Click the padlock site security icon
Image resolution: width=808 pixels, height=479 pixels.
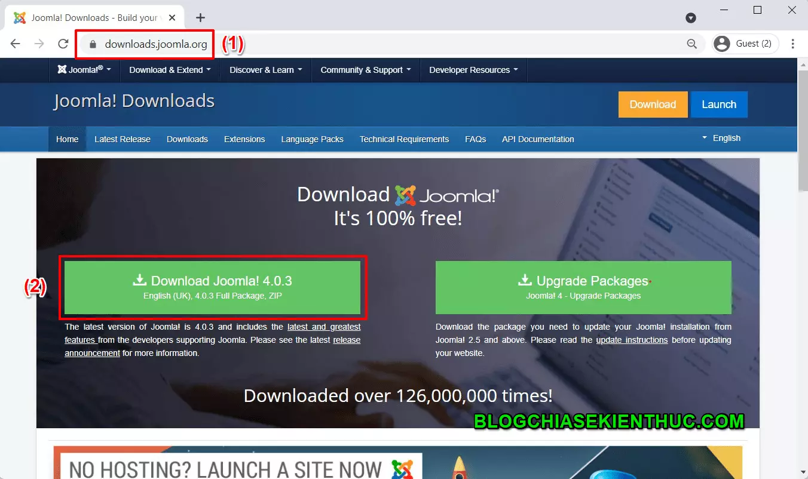(91, 44)
